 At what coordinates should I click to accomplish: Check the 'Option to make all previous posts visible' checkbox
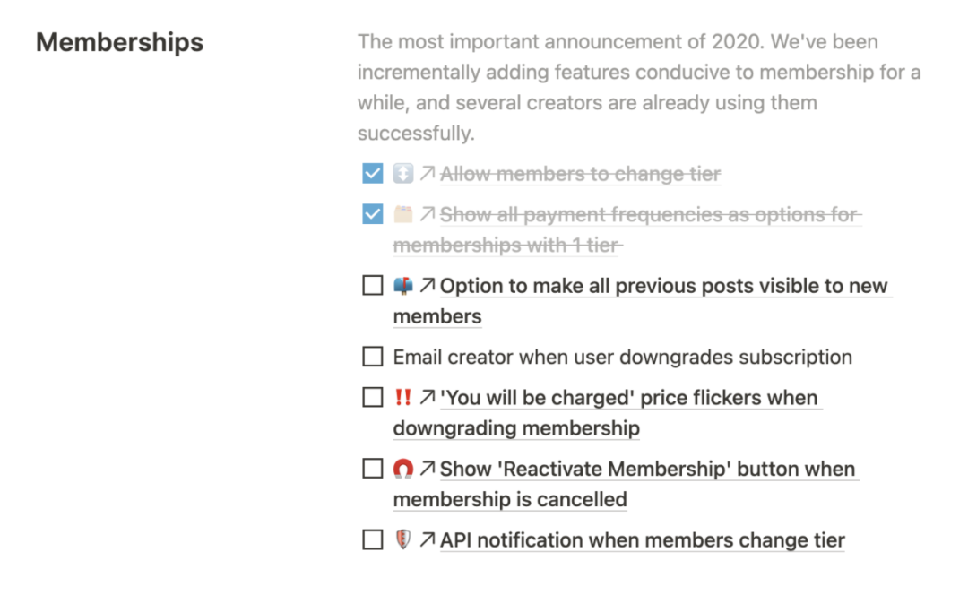click(373, 286)
